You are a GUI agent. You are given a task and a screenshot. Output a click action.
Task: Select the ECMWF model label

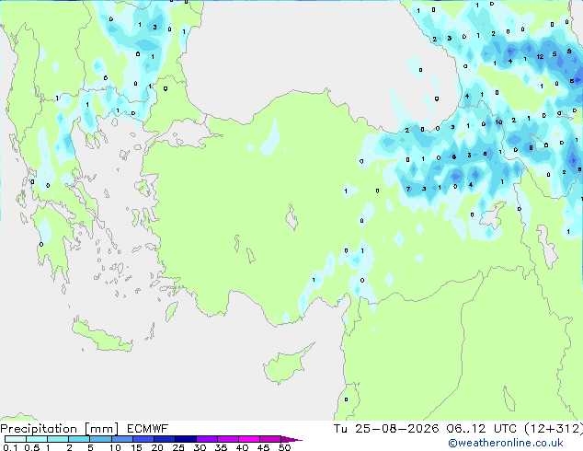coord(148,429)
